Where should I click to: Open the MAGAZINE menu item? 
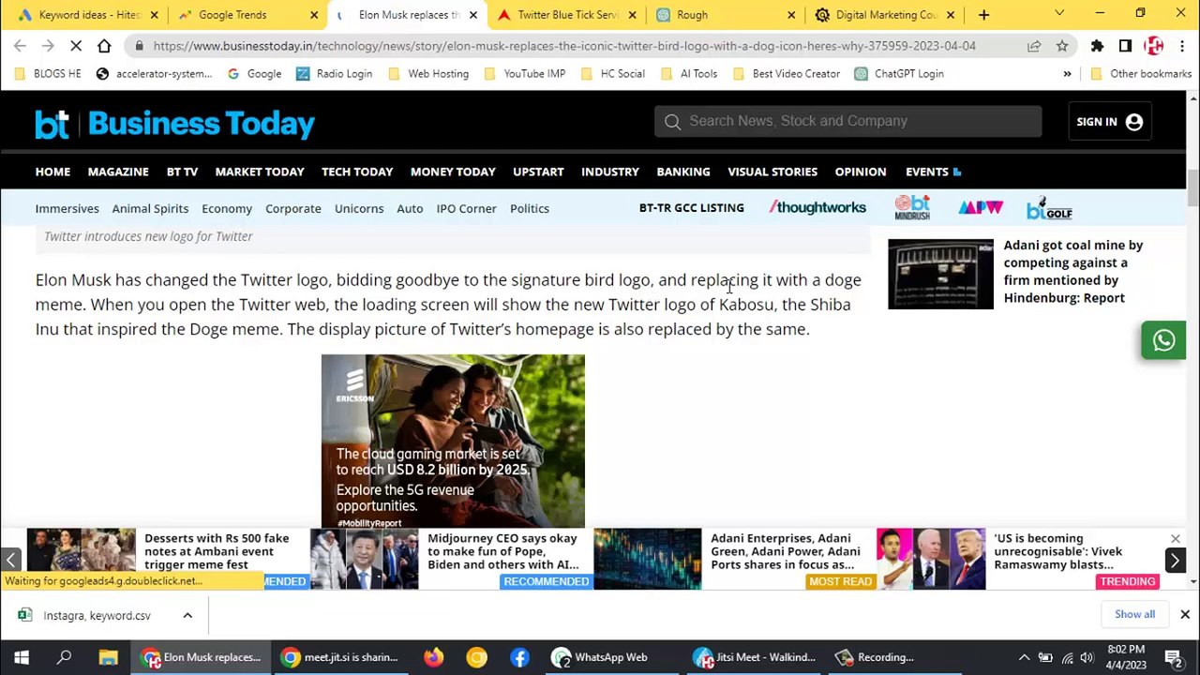click(x=118, y=172)
